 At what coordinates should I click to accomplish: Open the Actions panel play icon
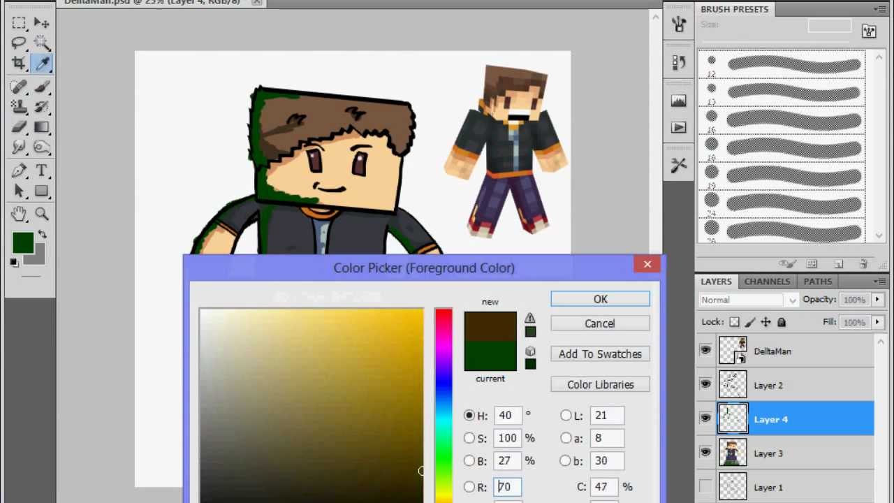click(679, 128)
